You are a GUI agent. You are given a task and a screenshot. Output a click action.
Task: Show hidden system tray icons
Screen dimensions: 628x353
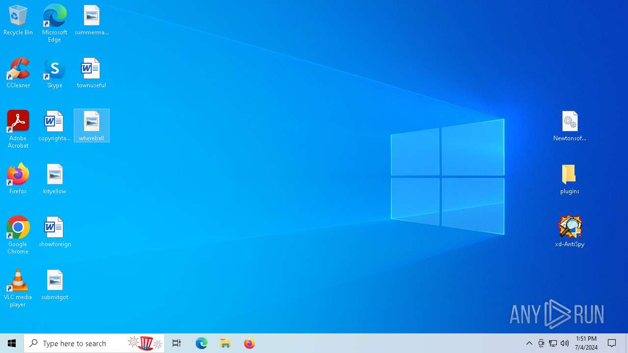point(529,343)
